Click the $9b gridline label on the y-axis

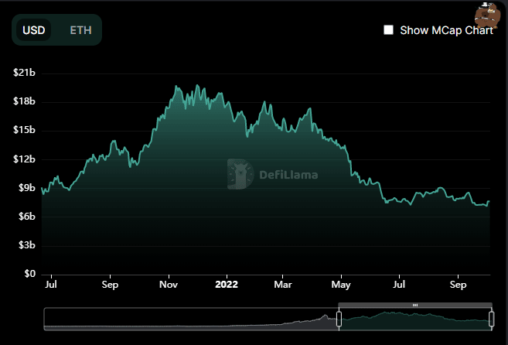(x=25, y=187)
